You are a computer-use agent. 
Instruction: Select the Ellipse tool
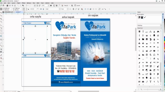pyautogui.click(x=1, y=33)
